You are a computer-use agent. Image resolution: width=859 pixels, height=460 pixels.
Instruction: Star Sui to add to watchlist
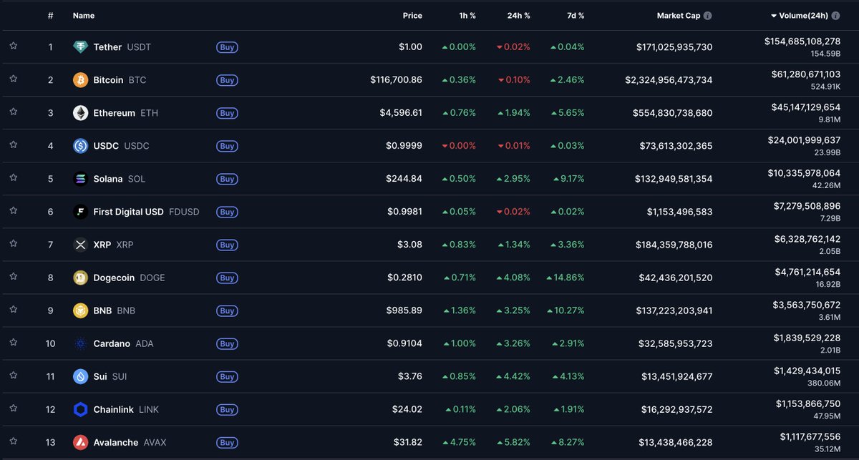click(14, 375)
